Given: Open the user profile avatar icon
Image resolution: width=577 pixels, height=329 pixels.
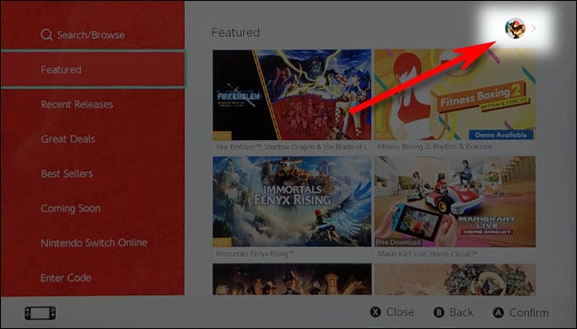Looking at the screenshot, I should pyautogui.click(x=515, y=28).
